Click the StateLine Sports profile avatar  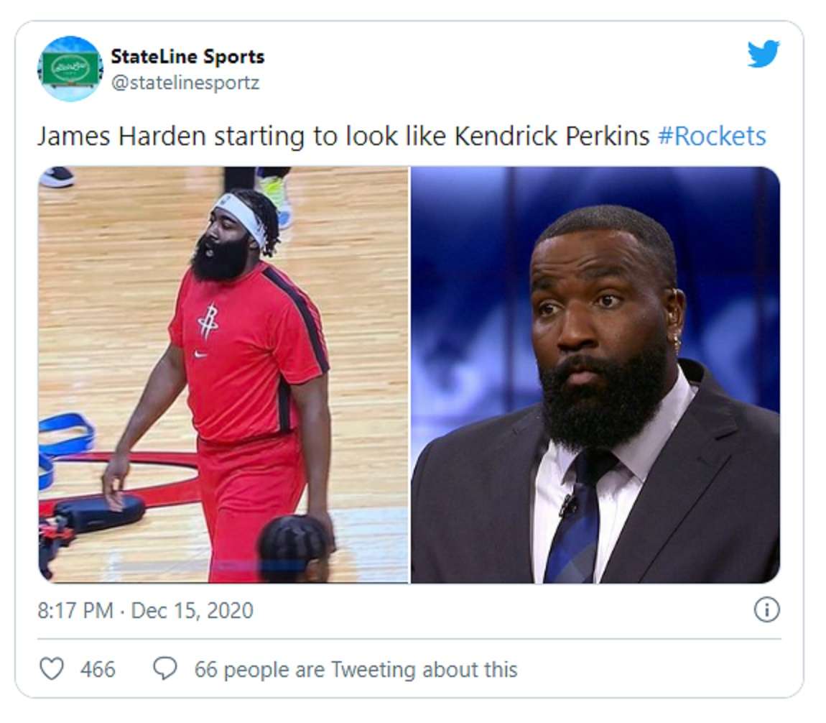70,68
